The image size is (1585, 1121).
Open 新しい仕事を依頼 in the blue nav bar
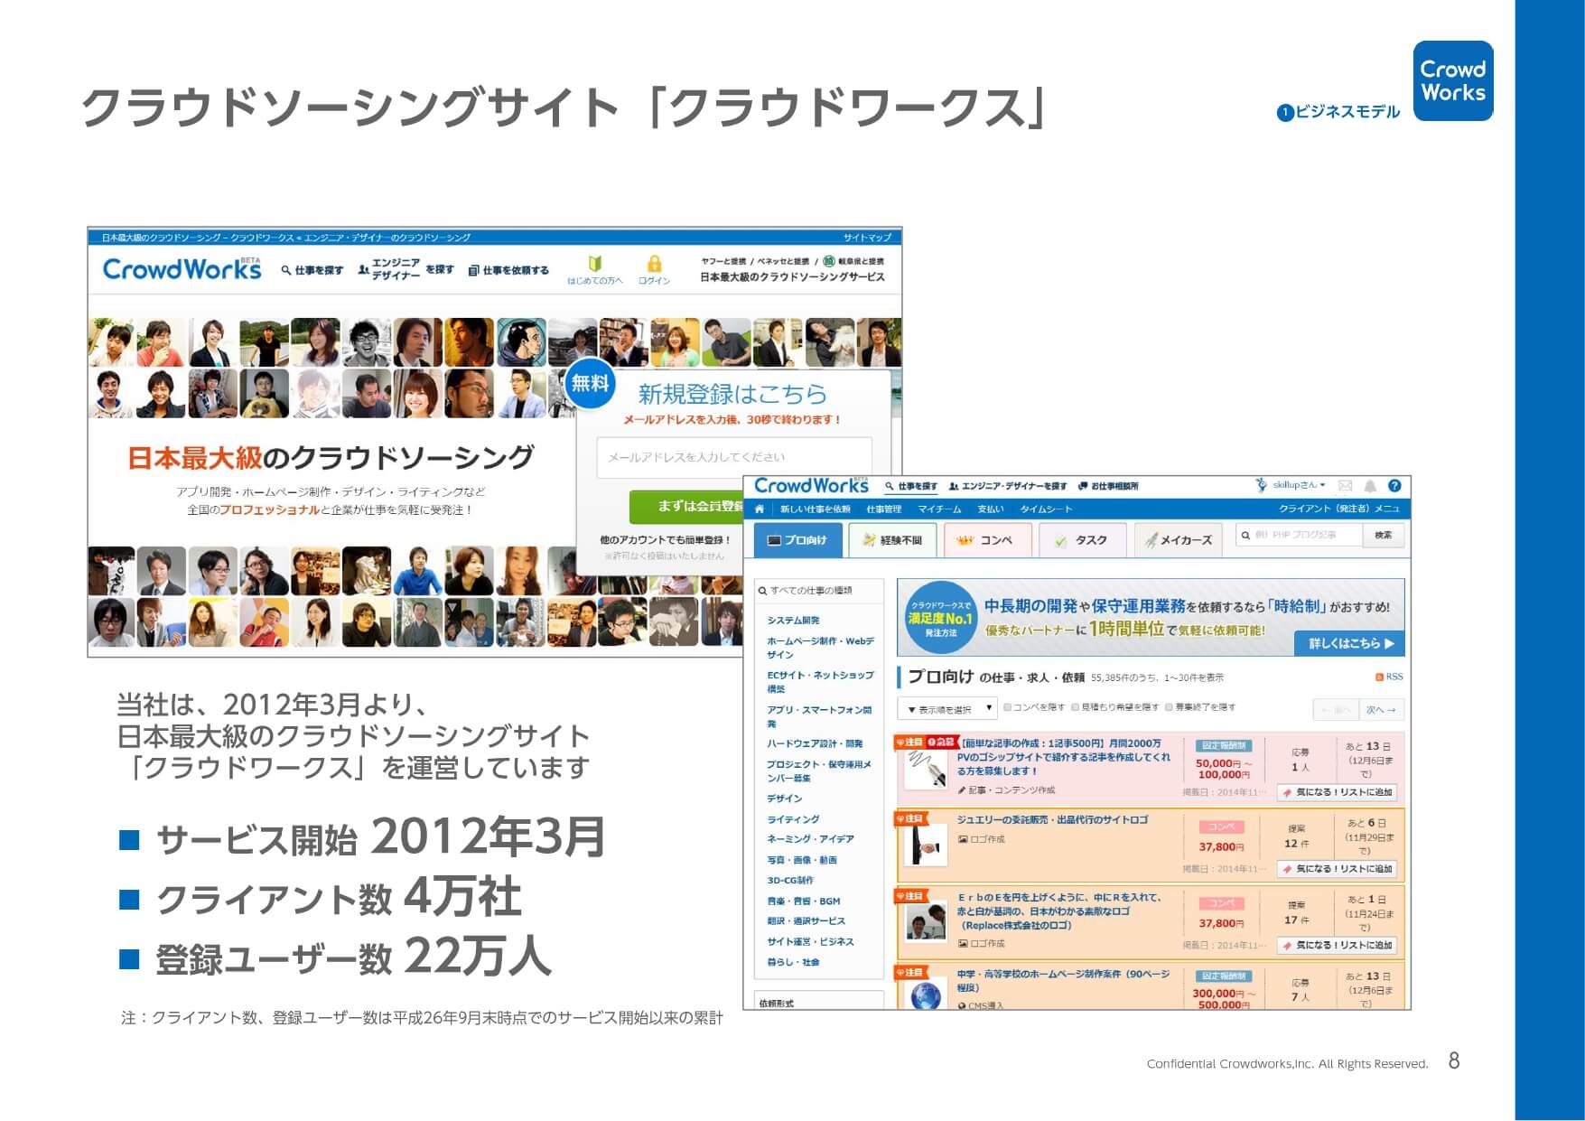(x=815, y=509)
